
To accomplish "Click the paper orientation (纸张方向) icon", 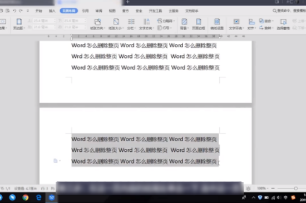I will [97, 22].
